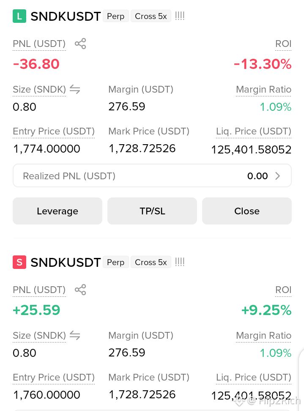The image size is (304, 411).
Task: Tap the Perp tag on short position
Action: pos(115,262)
